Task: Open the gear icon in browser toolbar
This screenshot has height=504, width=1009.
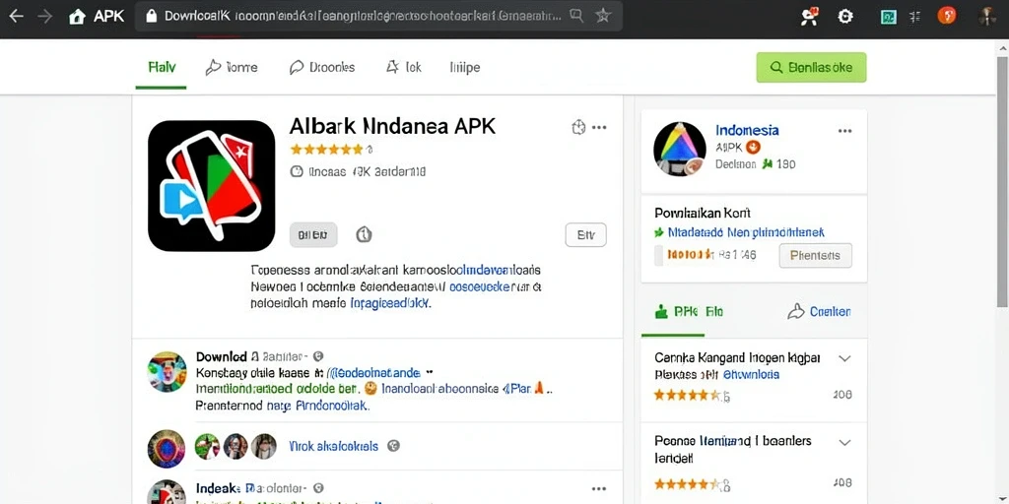Action: (844, 17)
